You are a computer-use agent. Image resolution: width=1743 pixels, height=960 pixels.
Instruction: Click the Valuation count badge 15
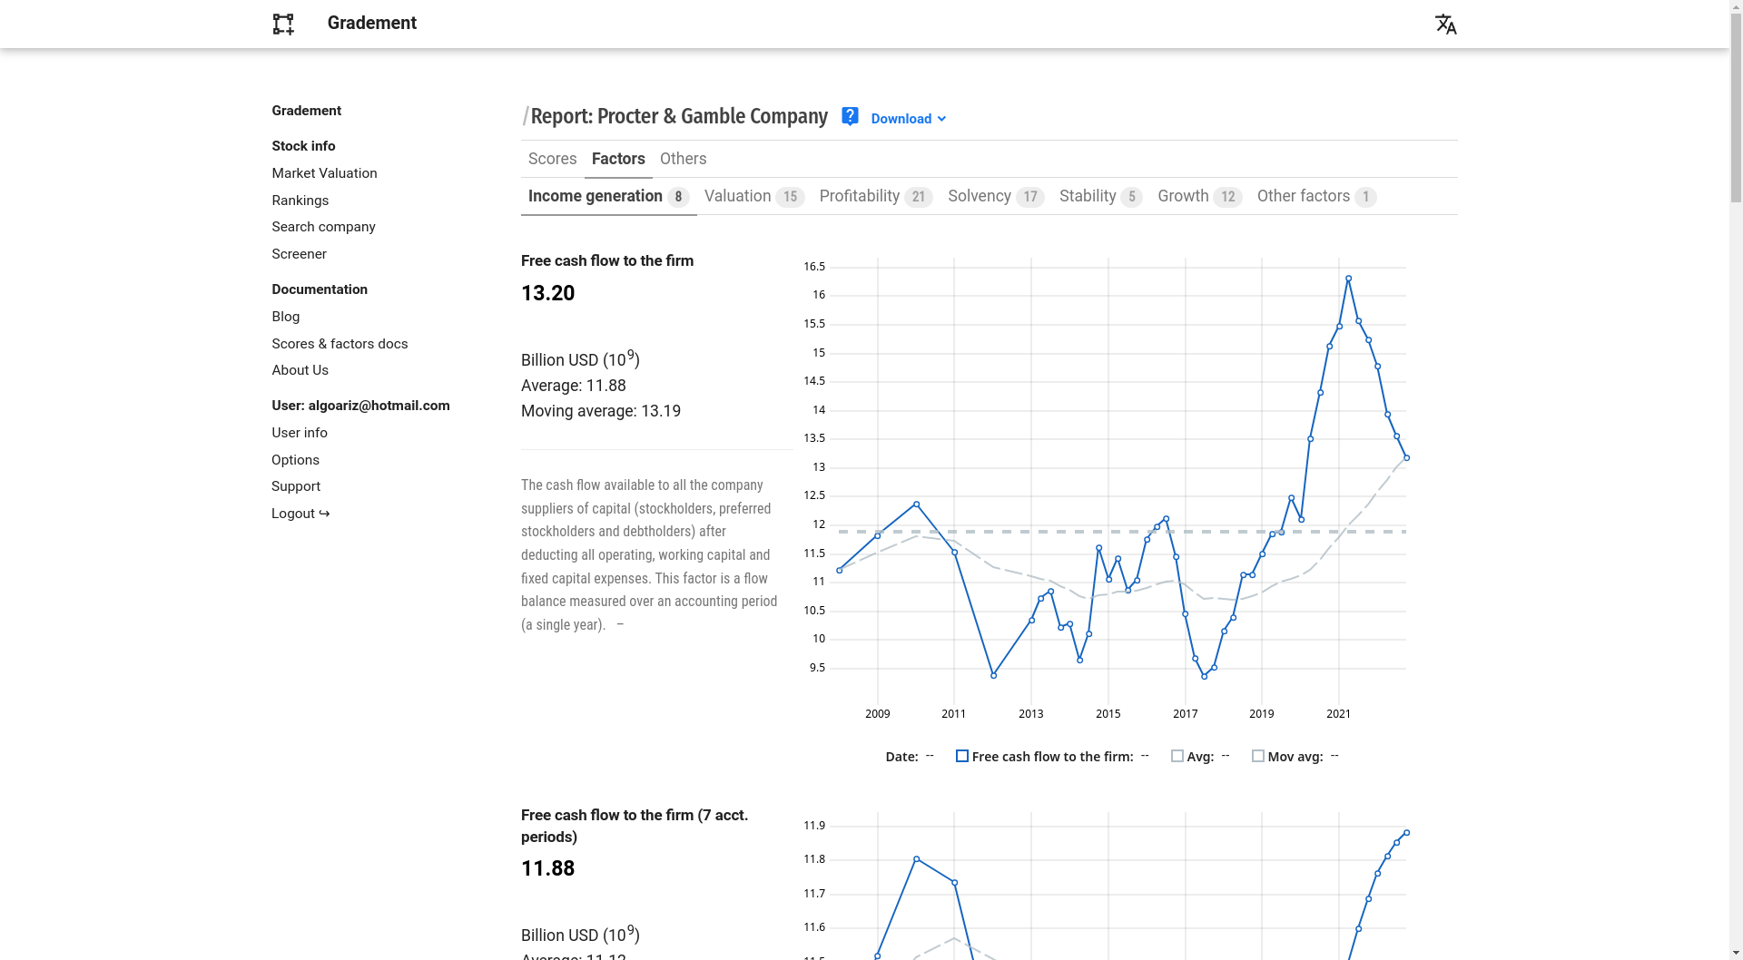point(790,197)
